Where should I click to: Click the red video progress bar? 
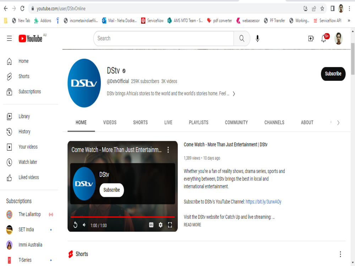[x=122, y=217]
